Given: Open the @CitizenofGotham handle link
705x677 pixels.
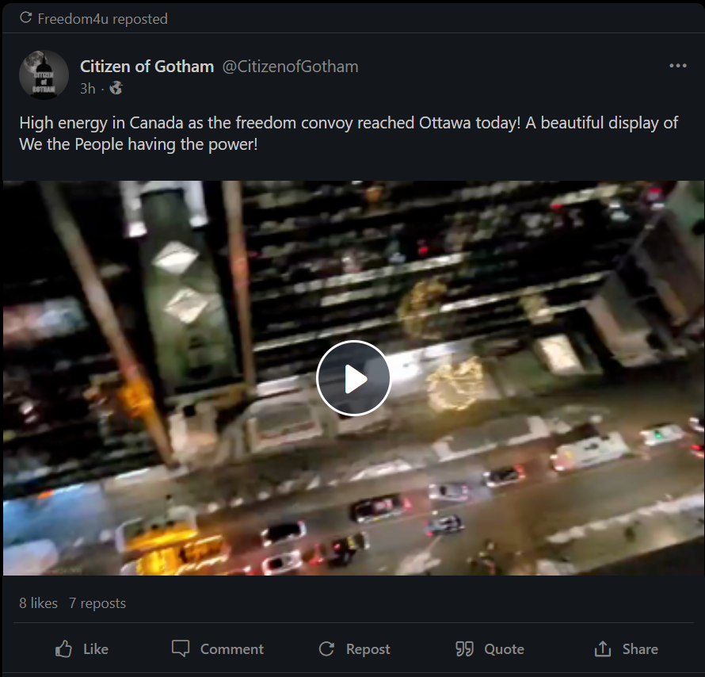Looking at the screenshot, I should tap(291, 67).
